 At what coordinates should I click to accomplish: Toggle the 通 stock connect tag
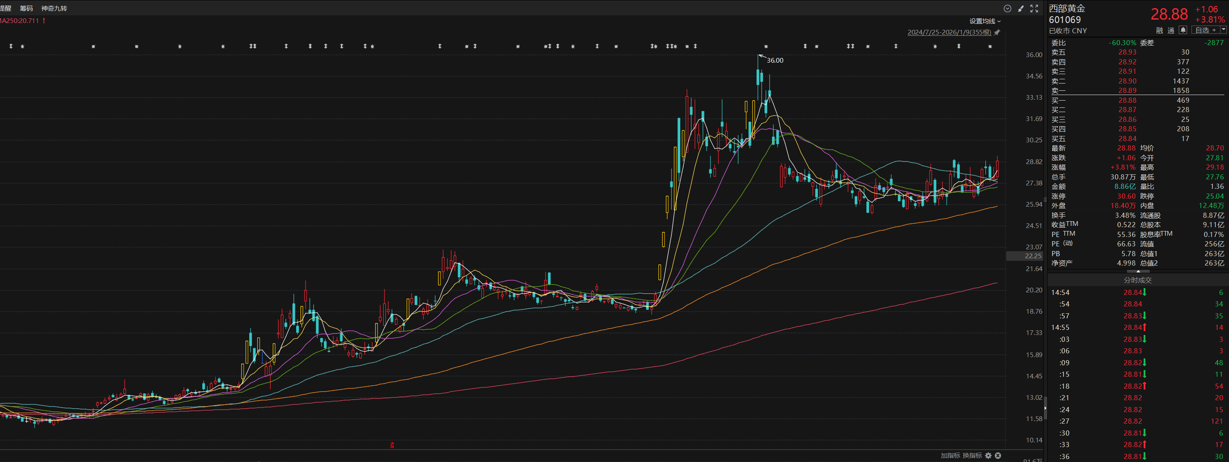pos(1171,31)
